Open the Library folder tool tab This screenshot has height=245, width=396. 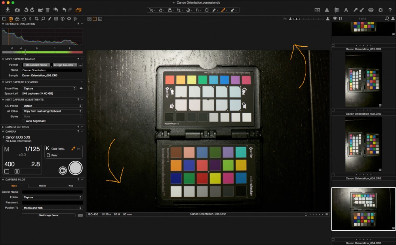[x=4, y=19]
